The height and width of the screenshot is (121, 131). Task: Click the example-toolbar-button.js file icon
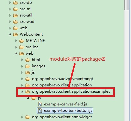[x=40, y=111]
